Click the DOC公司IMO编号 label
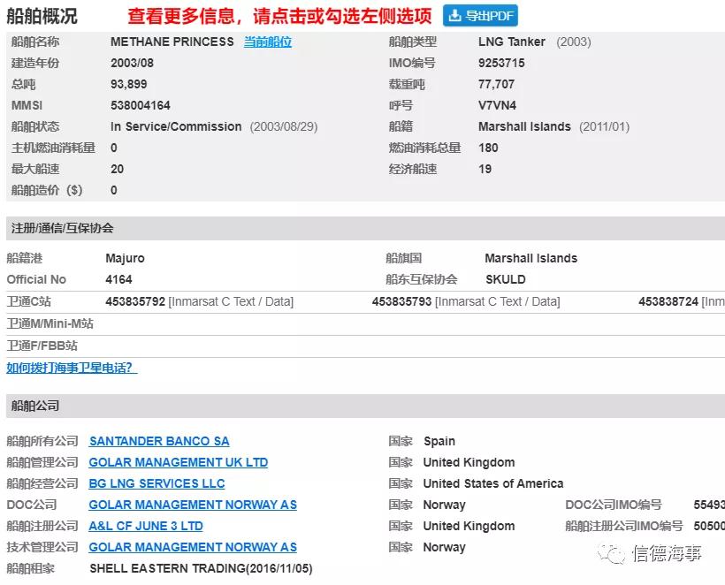Viewport: 725px width, 585px height. tap(613, 505)
